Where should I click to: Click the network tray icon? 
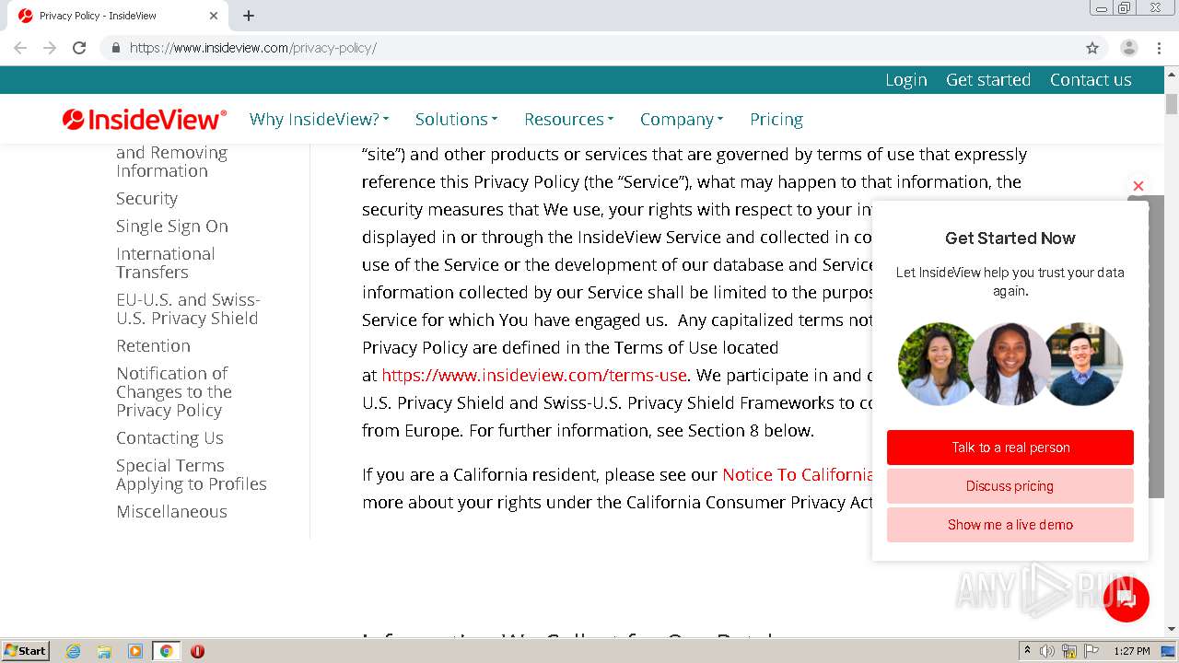click(1069, 651)
